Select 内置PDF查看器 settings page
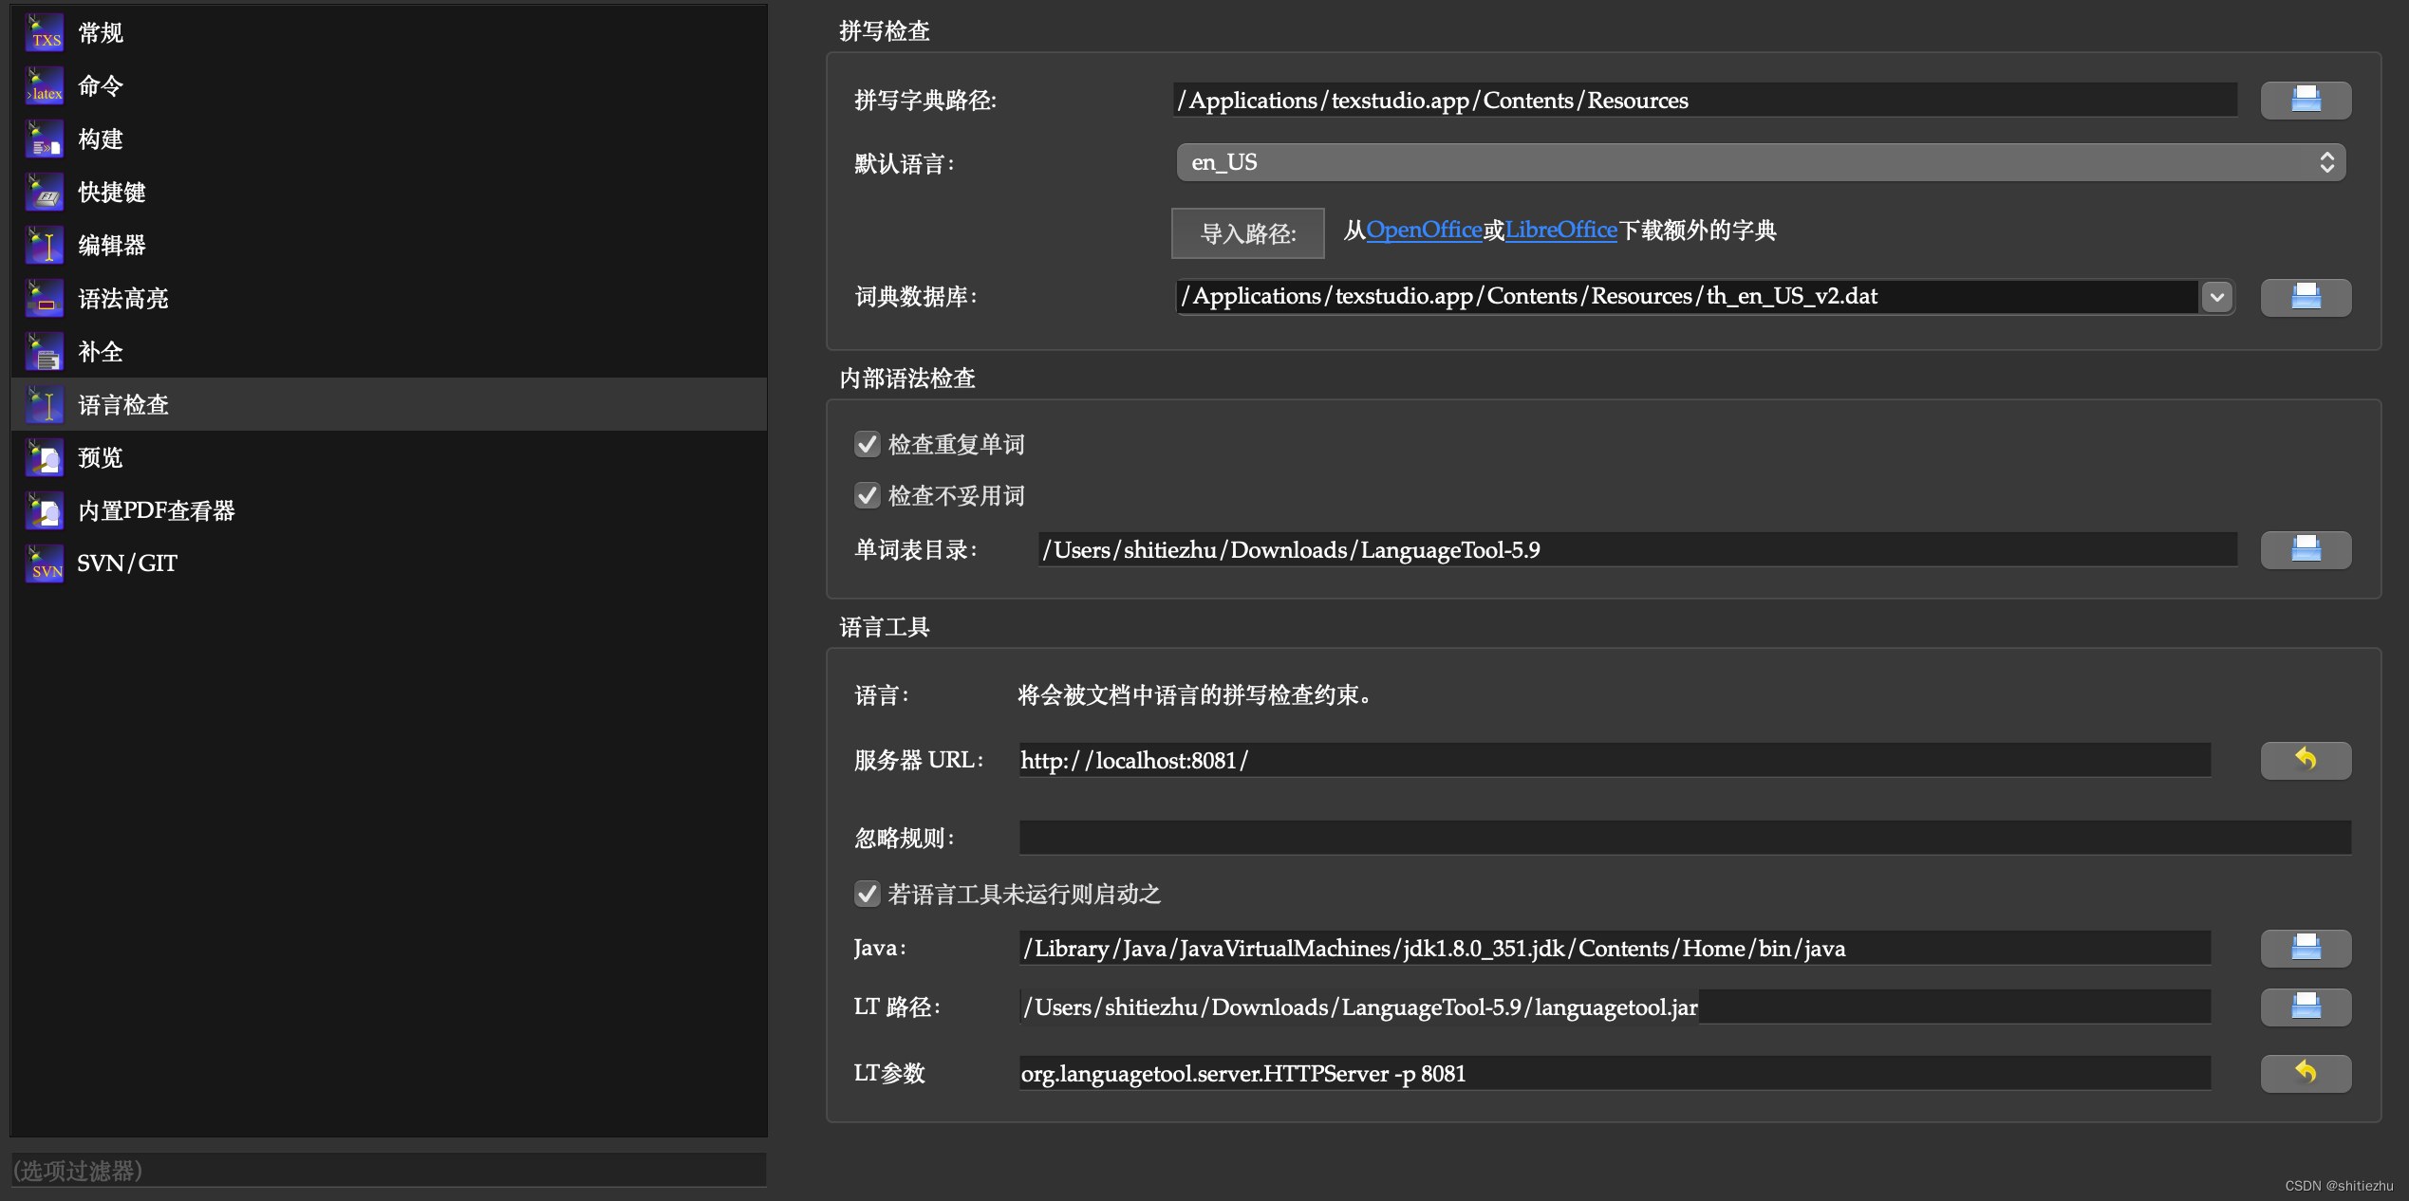 click(x=156, y=511)
